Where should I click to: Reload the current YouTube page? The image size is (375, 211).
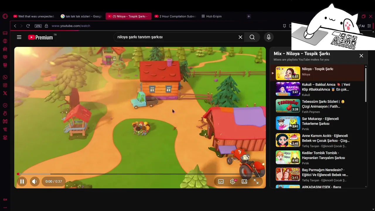click(x=28, y=26)
